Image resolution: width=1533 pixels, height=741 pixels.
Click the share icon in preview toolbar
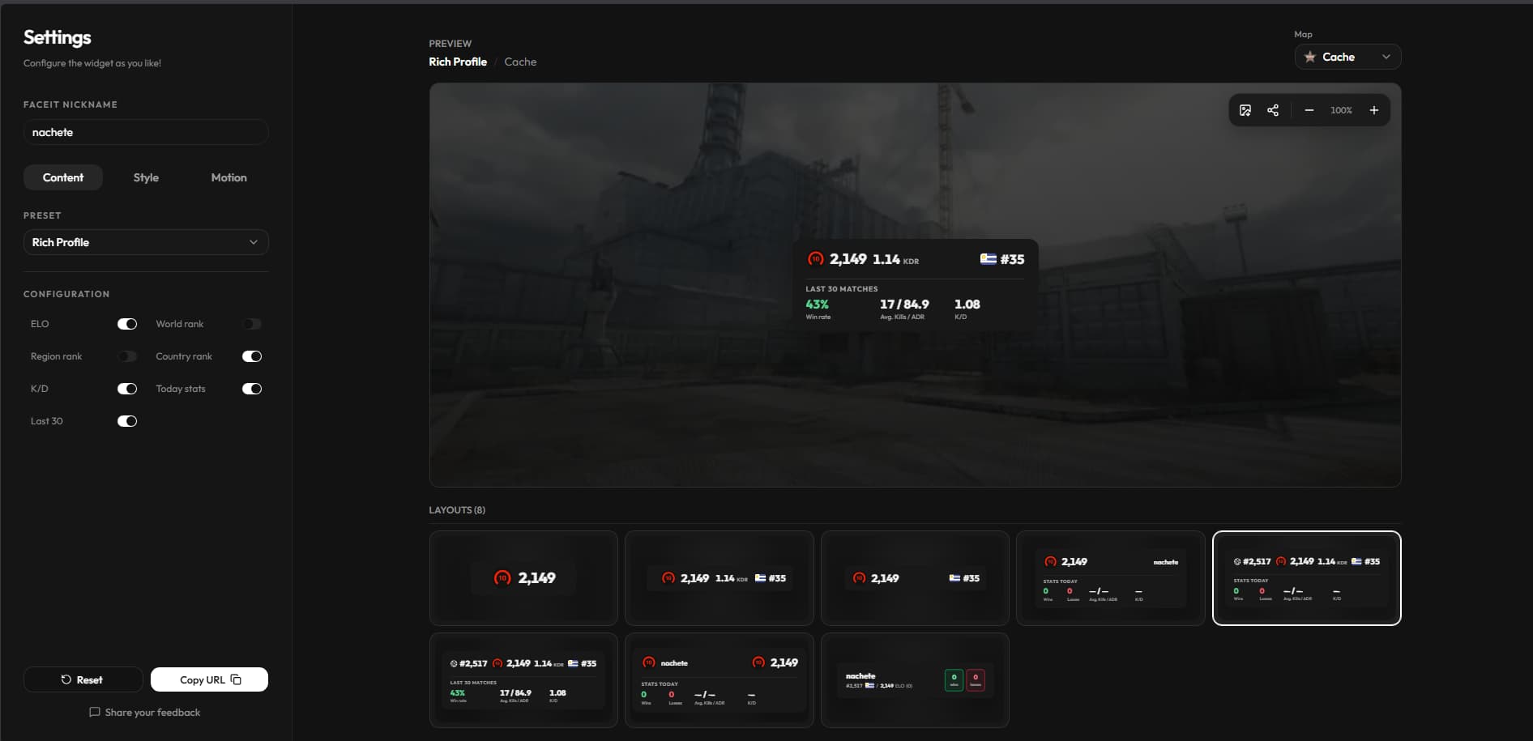[x=1273, y=110]
